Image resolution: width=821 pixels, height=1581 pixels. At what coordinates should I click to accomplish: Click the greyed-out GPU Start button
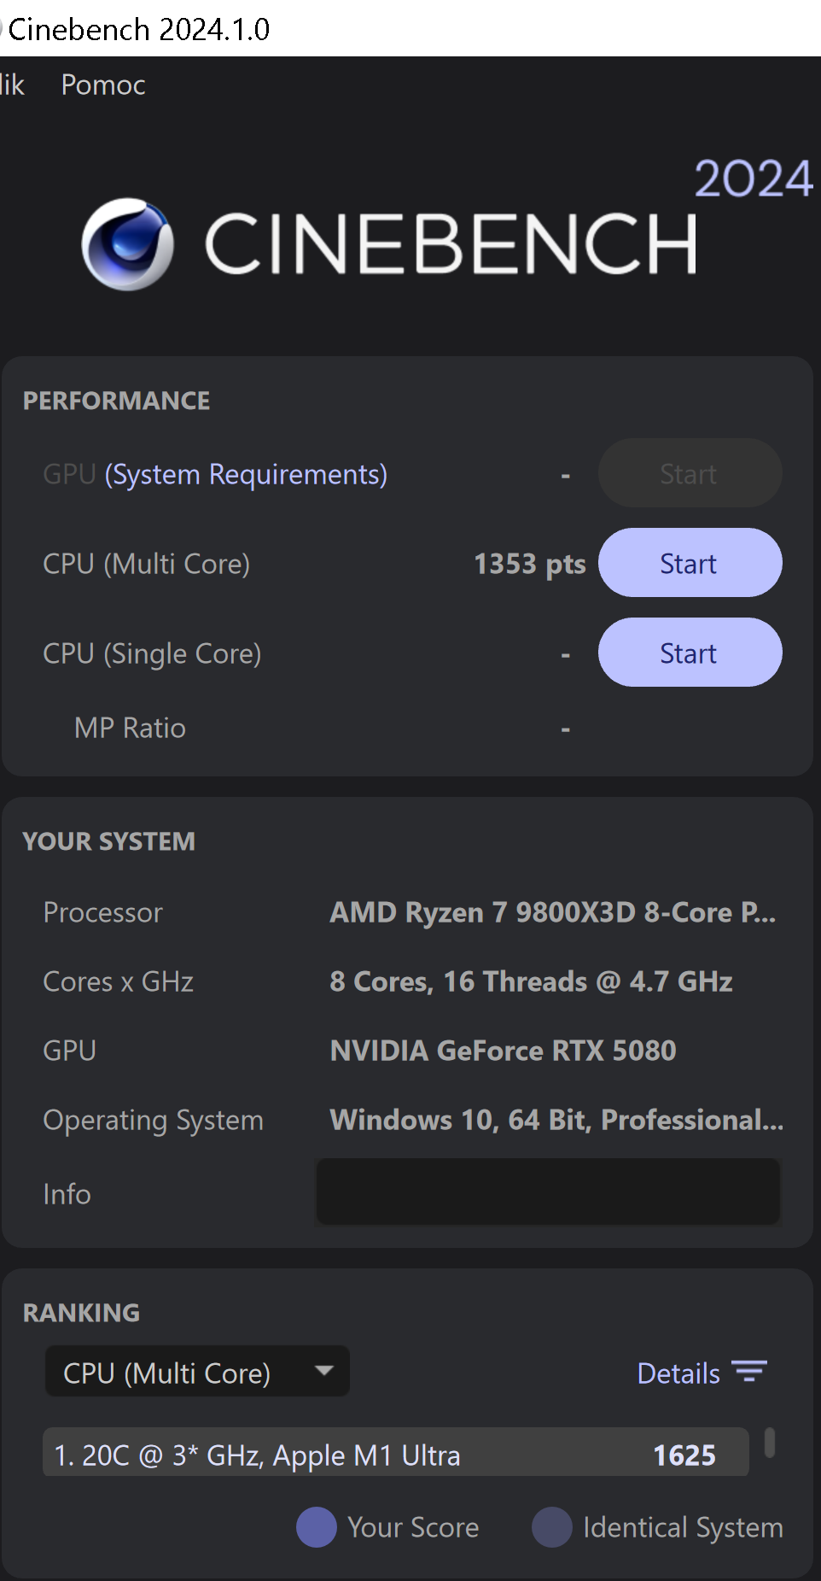pyautogui.click(x=690, y=473)
